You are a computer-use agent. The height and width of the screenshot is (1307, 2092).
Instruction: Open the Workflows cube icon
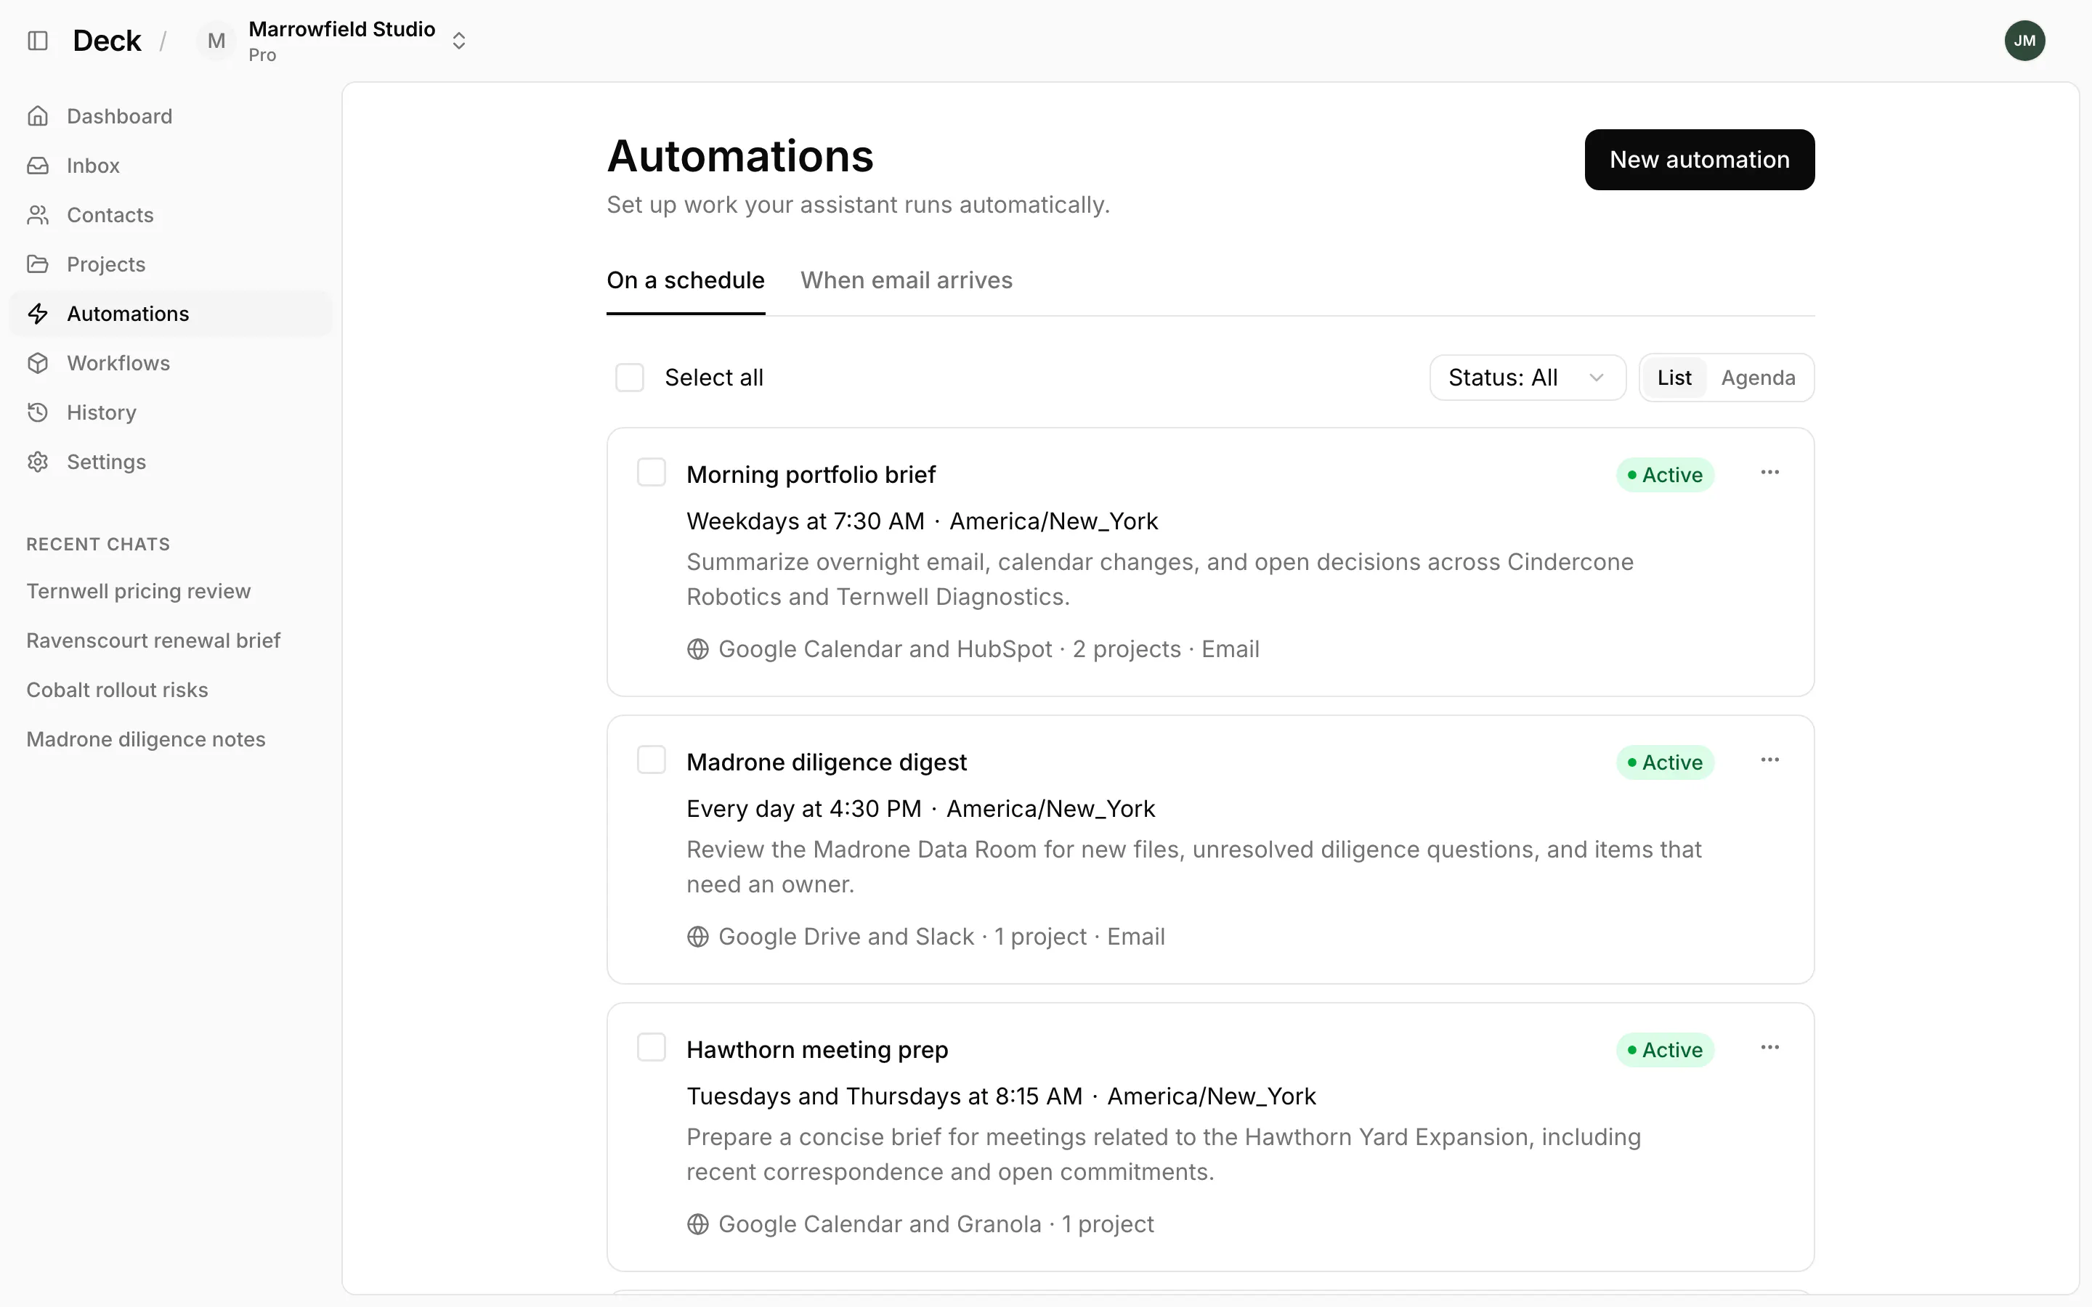pos(38,363)
